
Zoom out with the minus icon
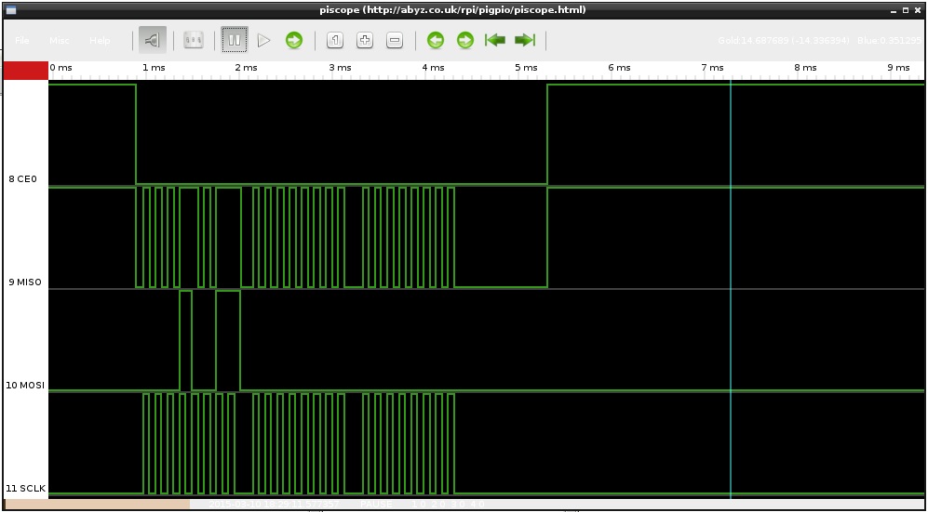tap(394, 40)
